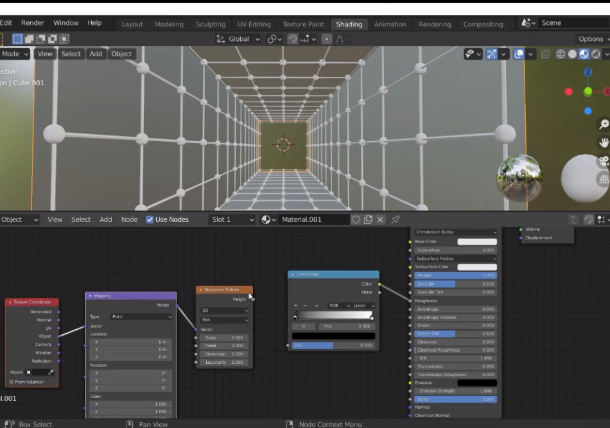Click the node editor Add menu
Screen dimensions: 610x428
click(106, 219)
